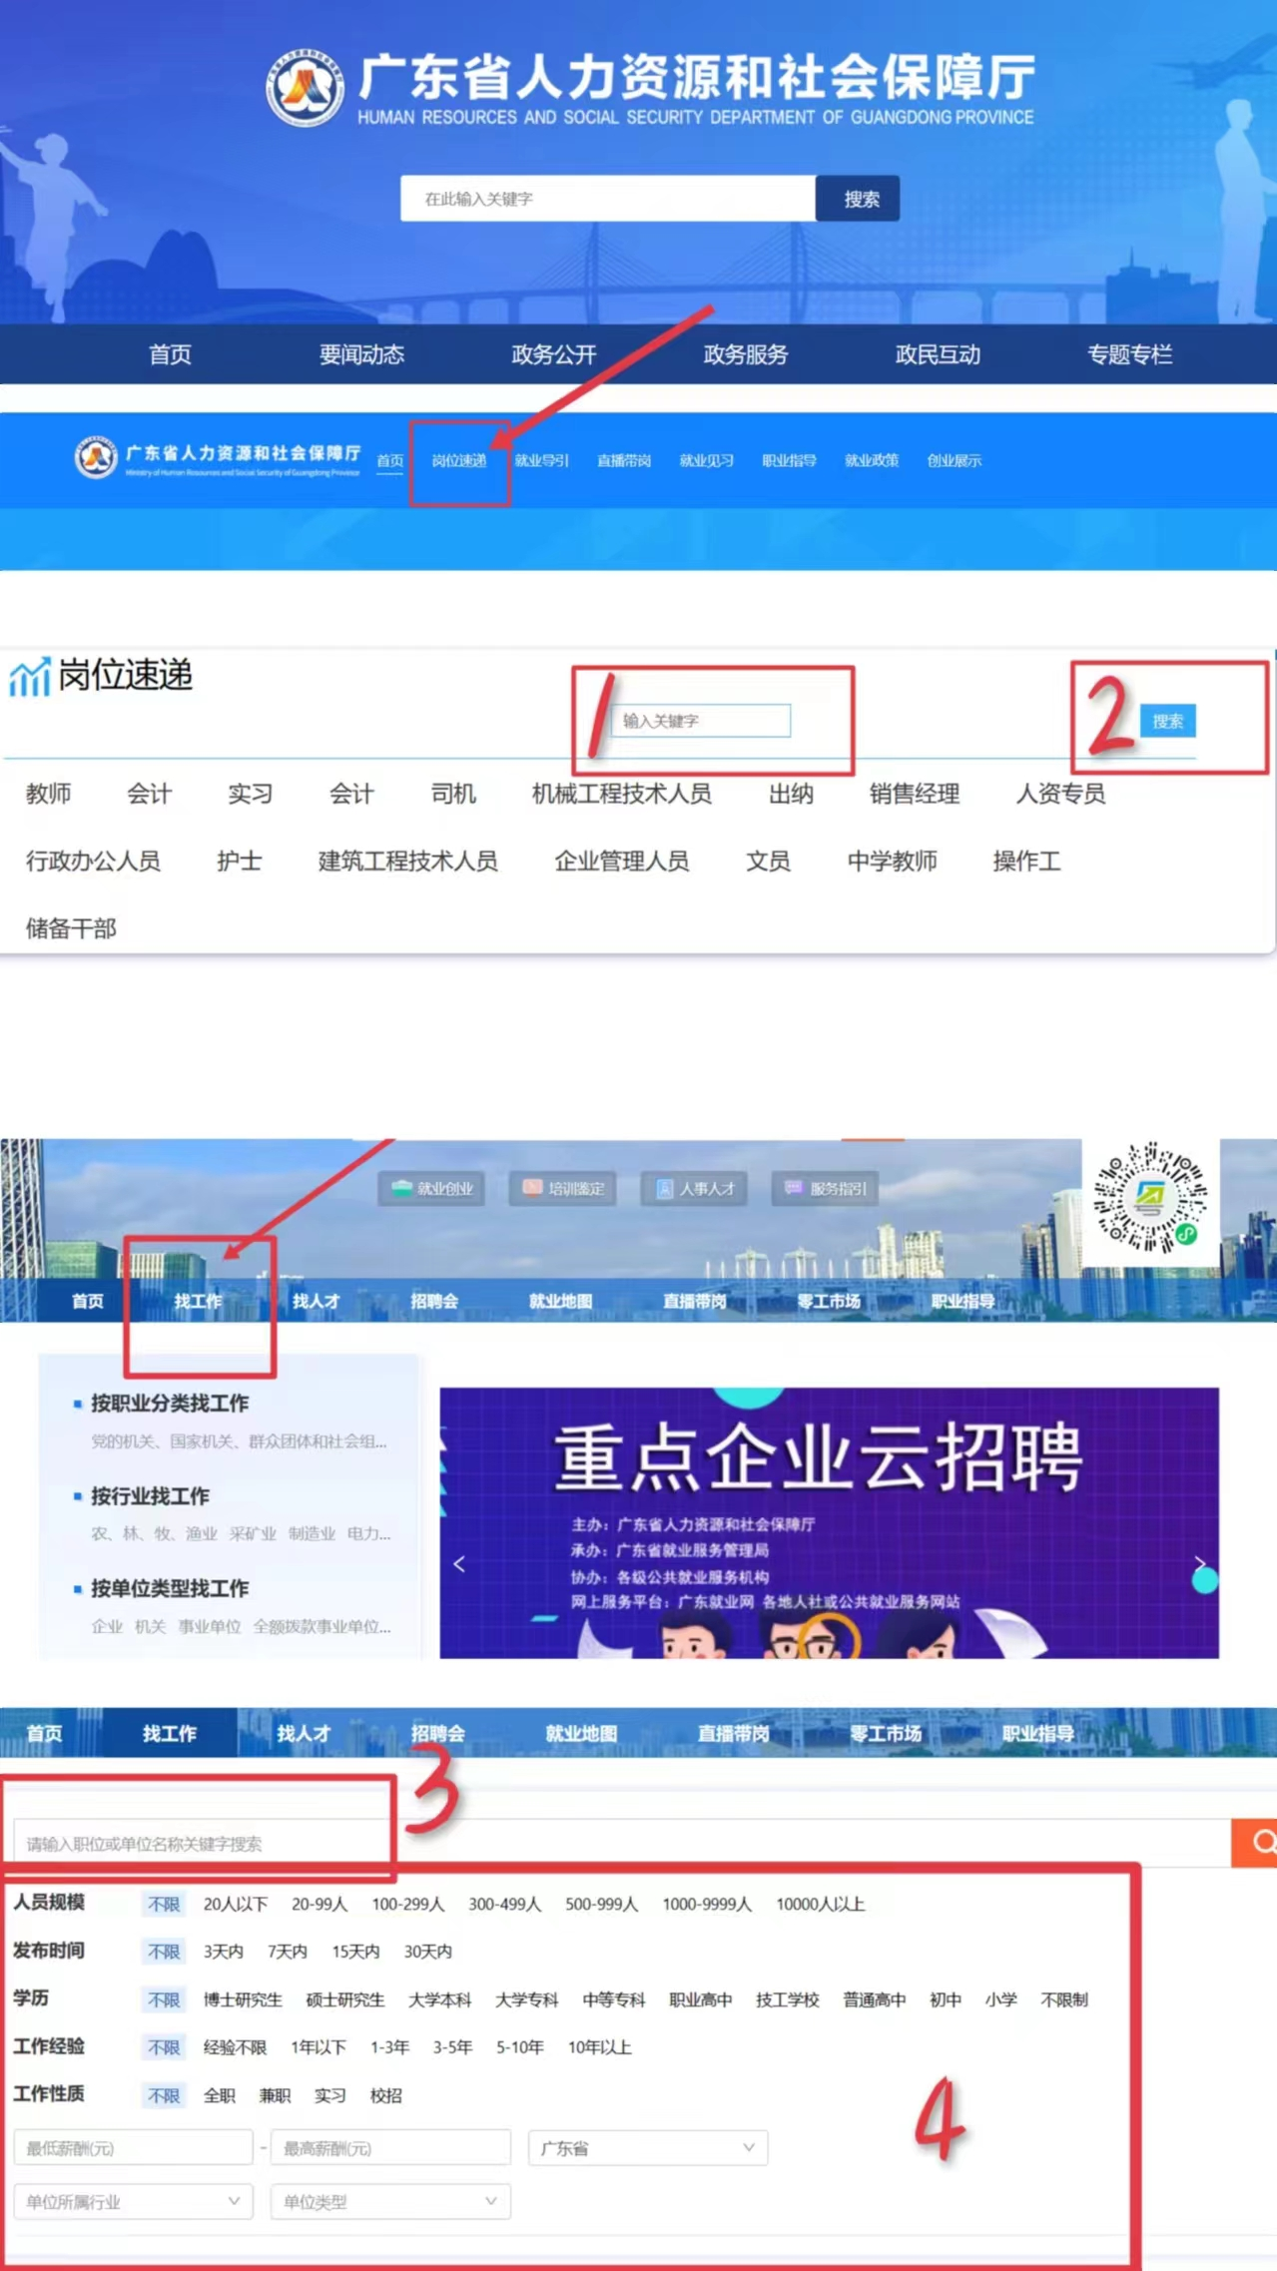The image size is (1277, 2271).
Task: Choose the 10000人以上 staff size filter
Action: [821, 1904]
